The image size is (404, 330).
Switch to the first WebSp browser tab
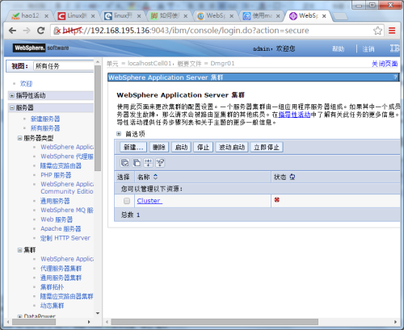click(216, 16)
